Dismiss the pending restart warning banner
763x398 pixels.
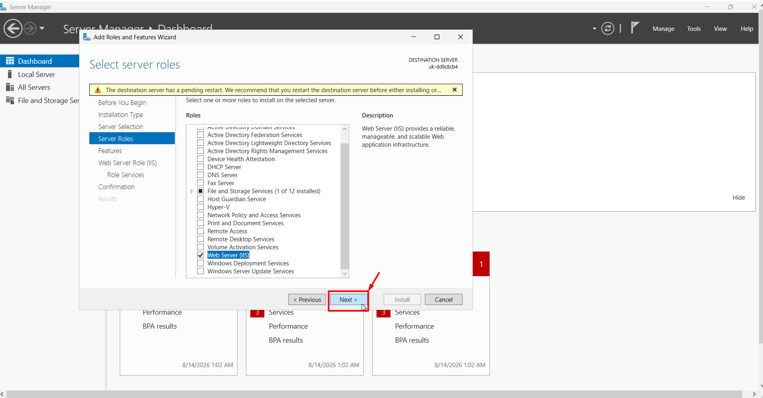point(455,90)
